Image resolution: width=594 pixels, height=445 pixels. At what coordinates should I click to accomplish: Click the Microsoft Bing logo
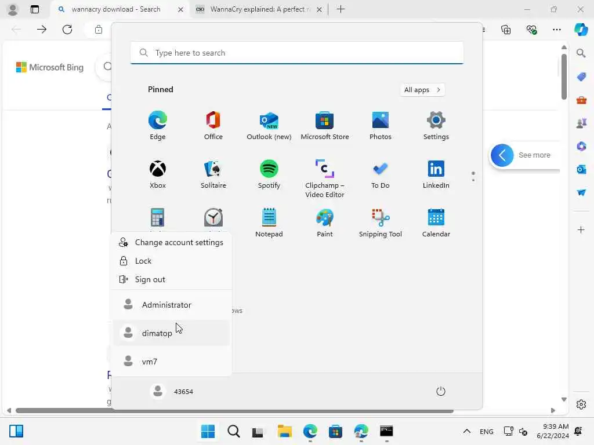tap(50, 67)
